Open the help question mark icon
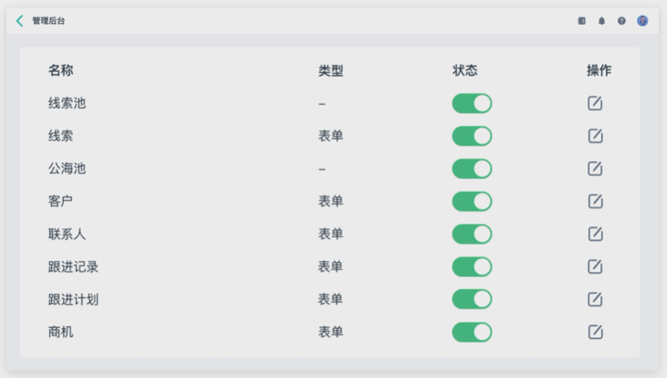Viewport: 667px width, 378px height. click(622, 20)
